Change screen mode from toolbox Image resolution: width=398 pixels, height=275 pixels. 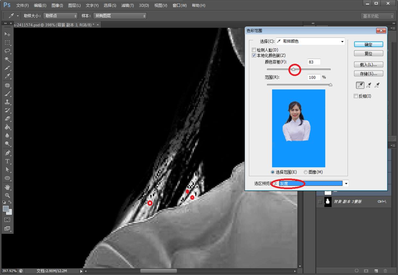click(x=7, y=228)
